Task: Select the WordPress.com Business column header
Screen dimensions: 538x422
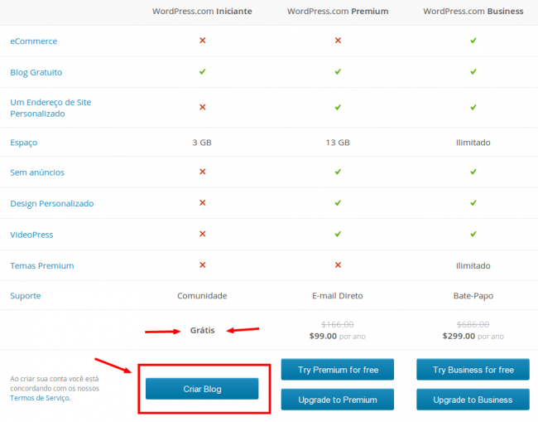Action: (473, 12)
